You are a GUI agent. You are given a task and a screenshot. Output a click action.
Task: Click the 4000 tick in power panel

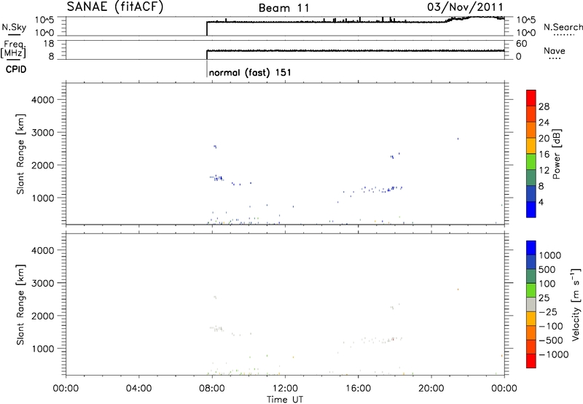[43, 100]
